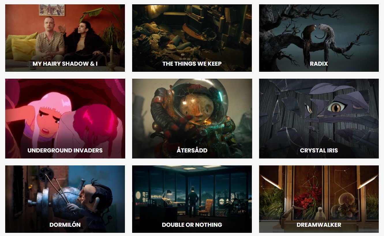Click the 'THE THINGS WE KEEP' title text
Screen dimensions: 384x236
[x=192, y=64]
